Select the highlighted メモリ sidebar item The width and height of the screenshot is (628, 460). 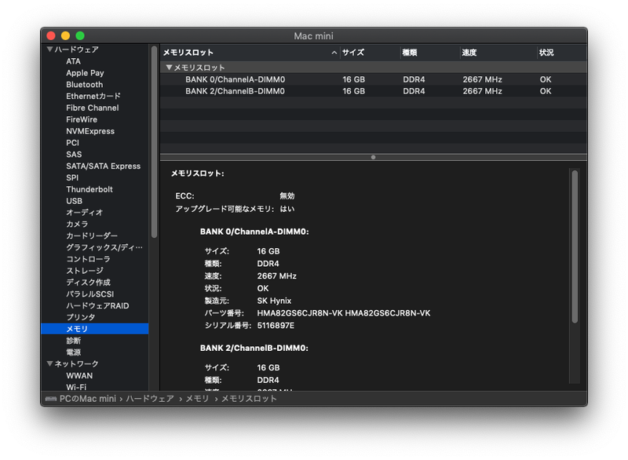point(94,329)
